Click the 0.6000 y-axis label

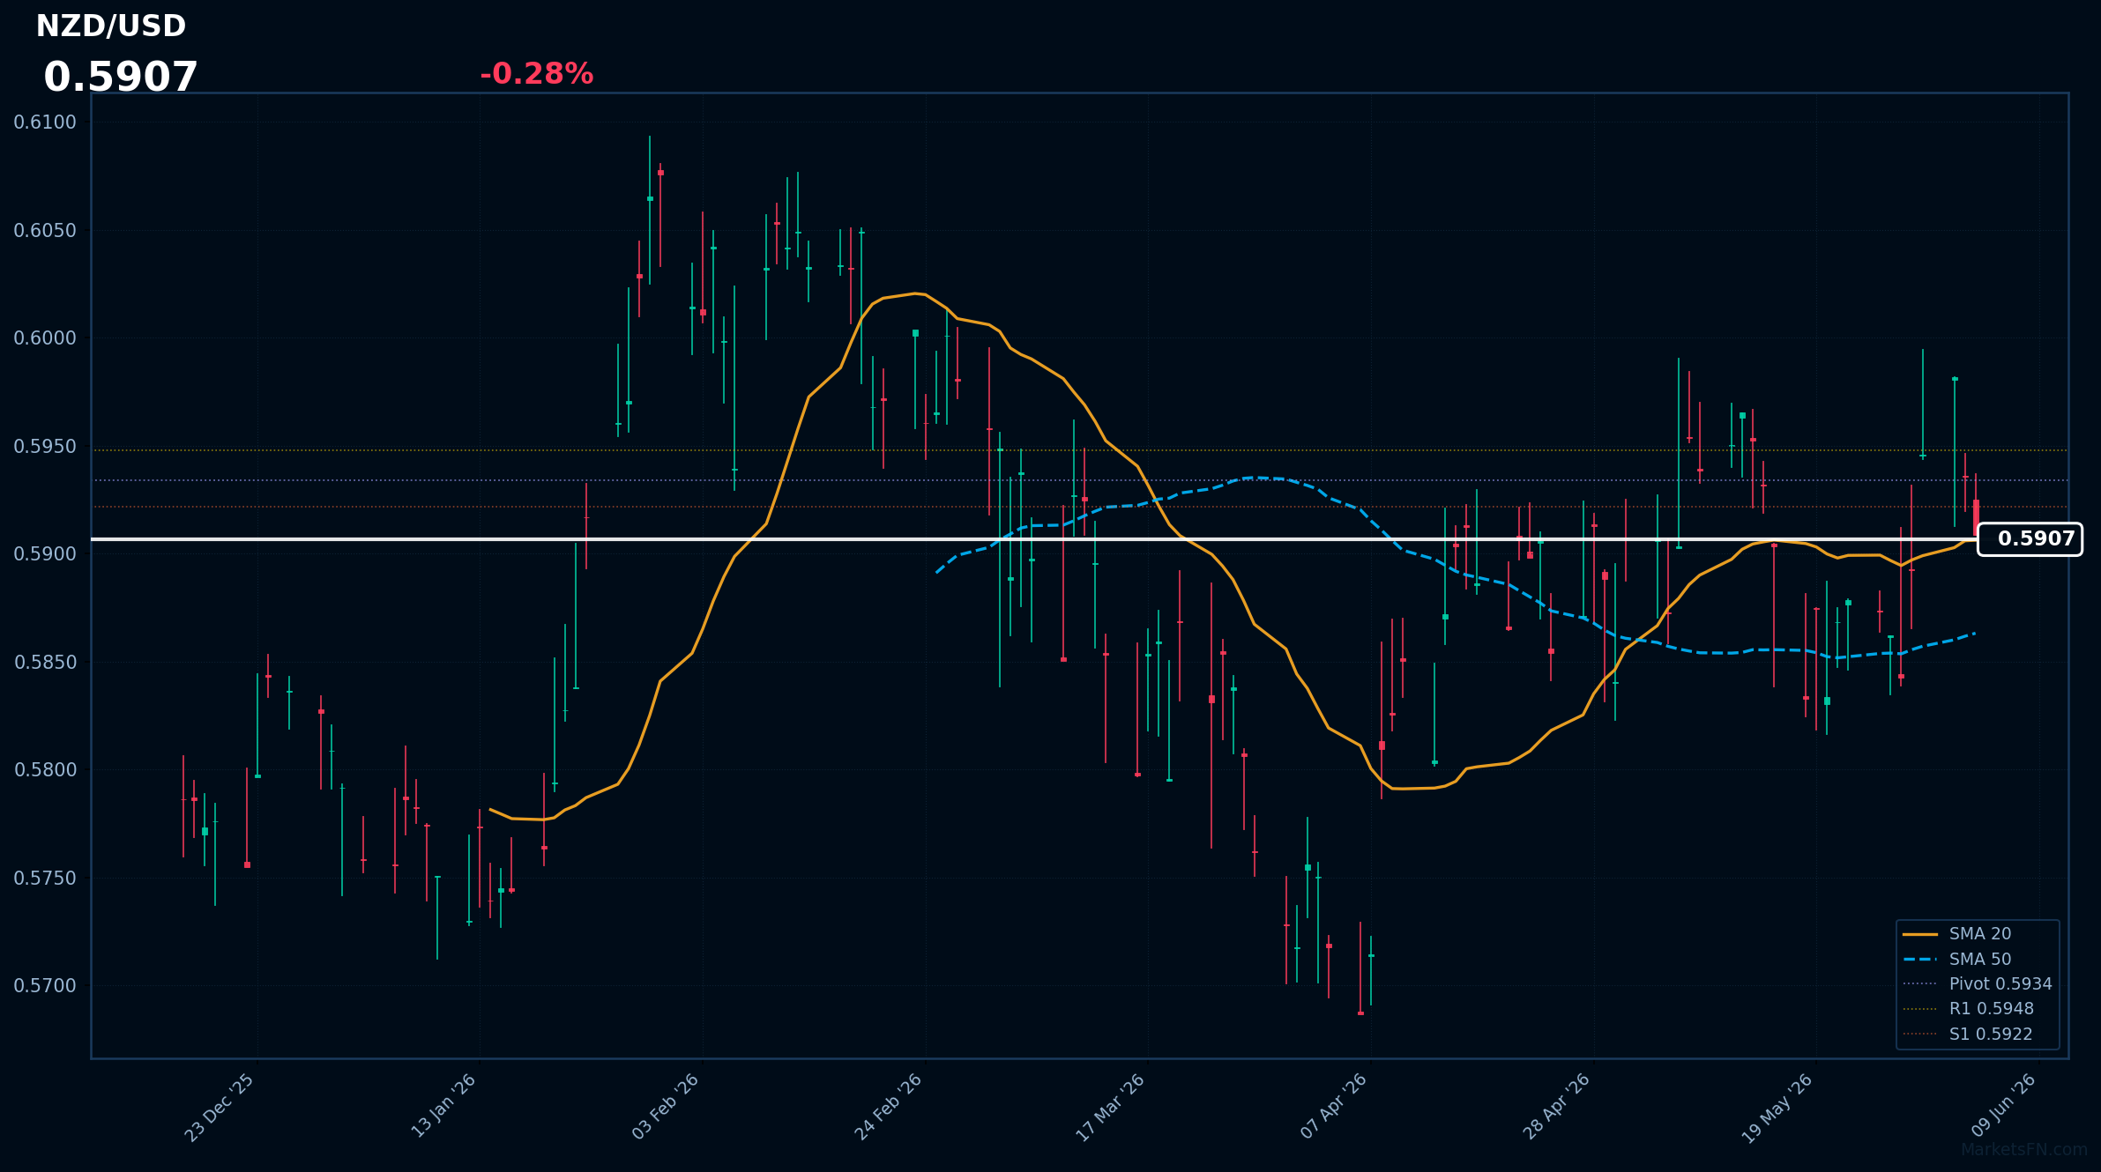tap(45, 338)
